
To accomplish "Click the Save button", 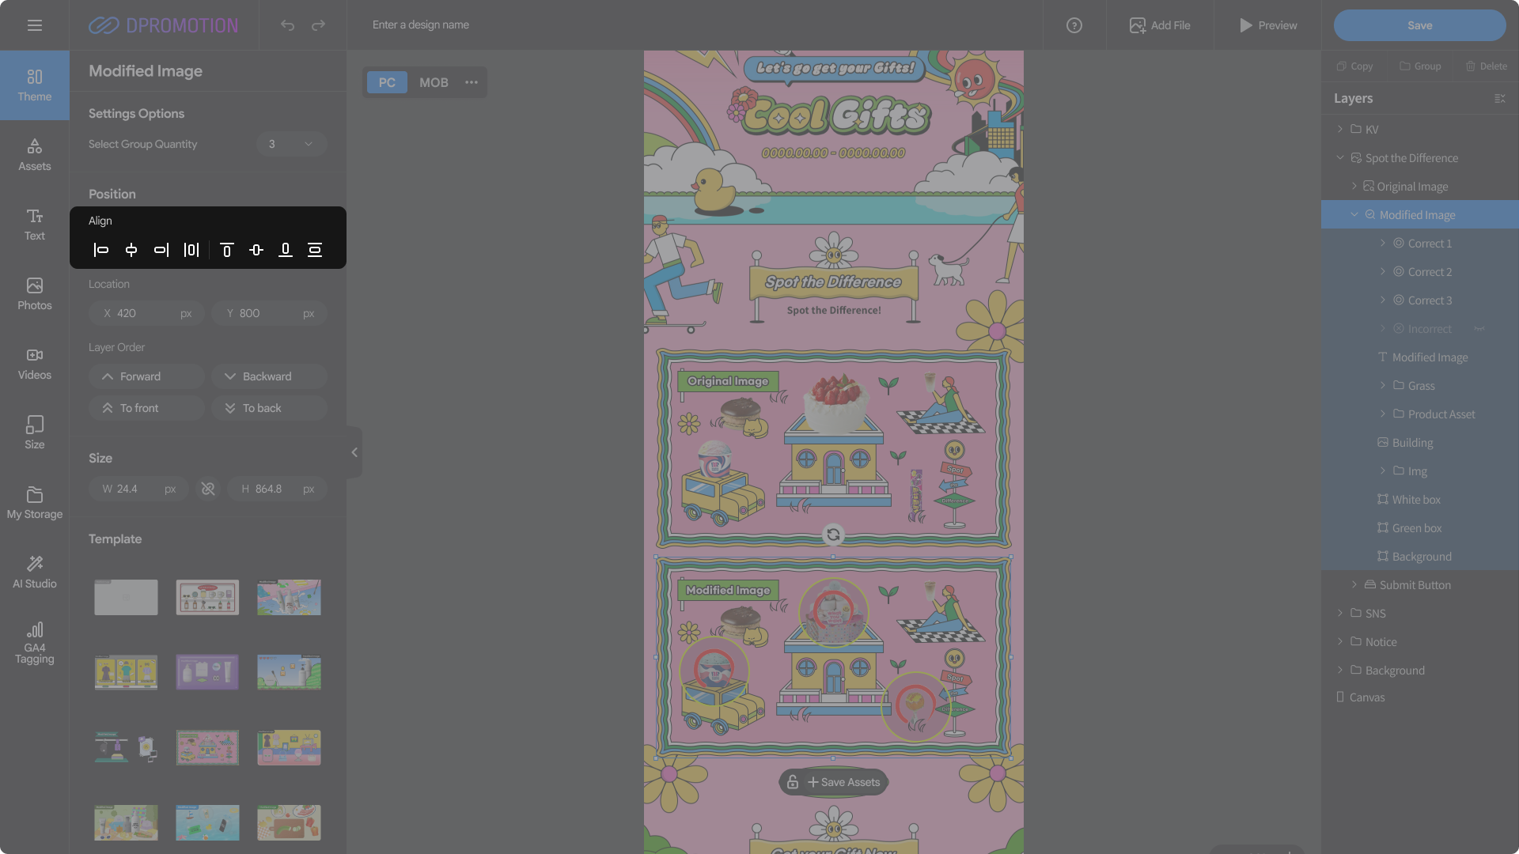I will (x=1419, y=25).
